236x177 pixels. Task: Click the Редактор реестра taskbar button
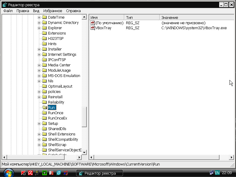pyautogui.click(x=99, y=173)
